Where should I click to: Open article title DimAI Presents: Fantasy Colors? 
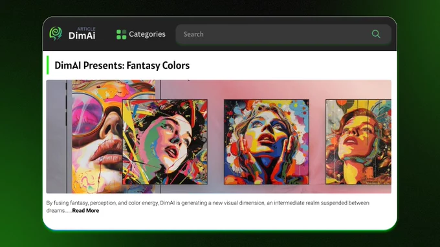[122, 65]
